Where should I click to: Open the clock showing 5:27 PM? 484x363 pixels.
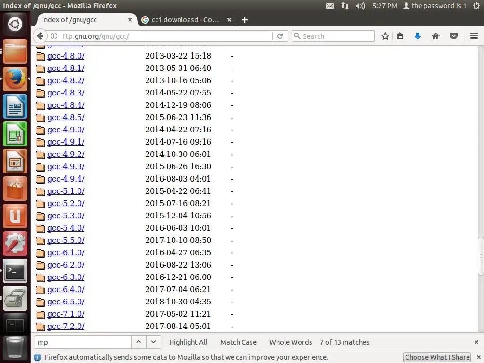[x=385, y=6]
